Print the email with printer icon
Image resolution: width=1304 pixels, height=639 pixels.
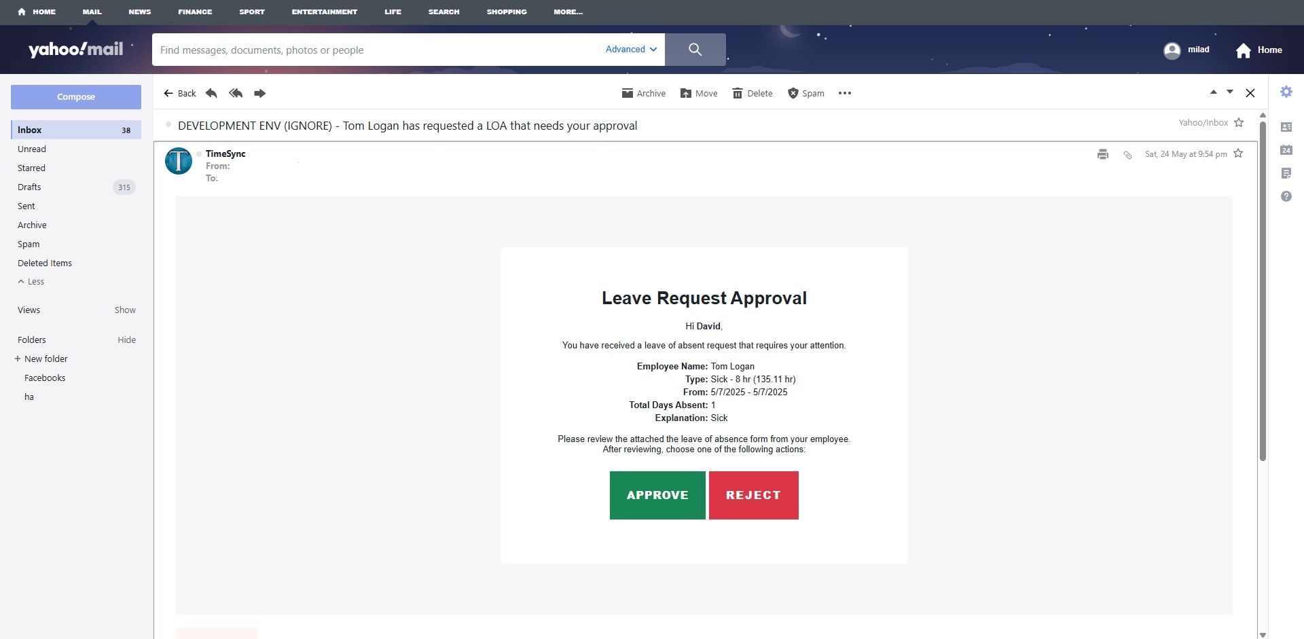click(x=1103, y=154)
